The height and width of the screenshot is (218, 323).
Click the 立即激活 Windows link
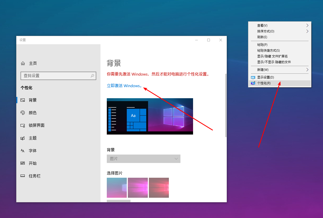coord(124,86)
